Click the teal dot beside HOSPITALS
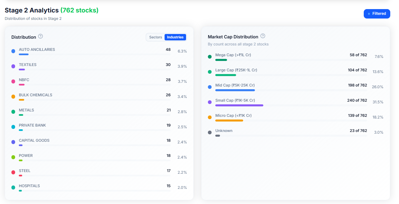The image size is (399, 204). (13, 188)
